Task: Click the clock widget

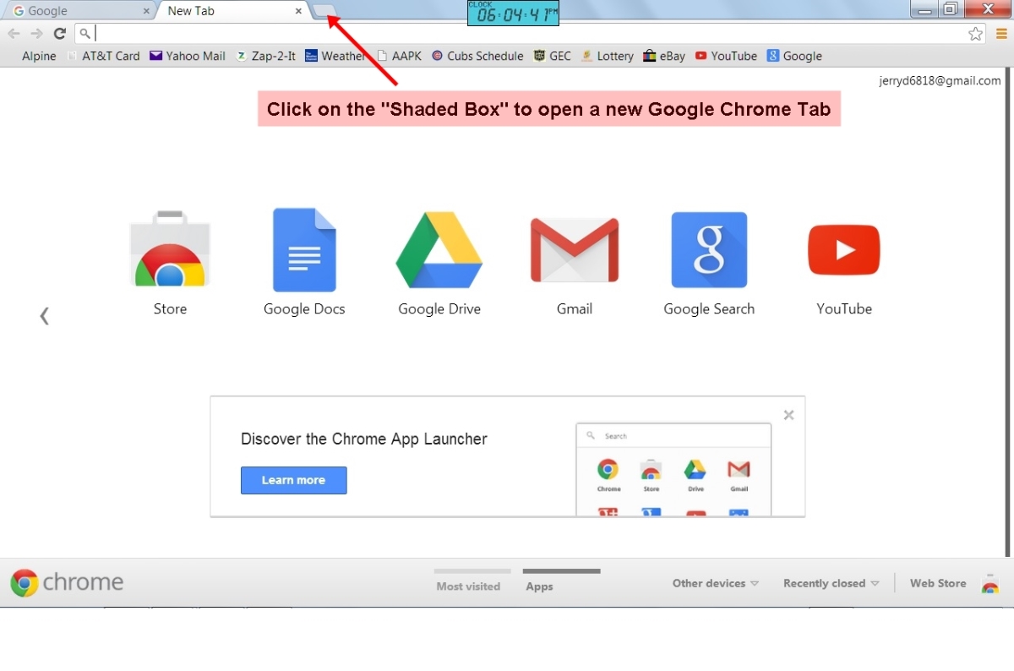Action: point(513,14)
